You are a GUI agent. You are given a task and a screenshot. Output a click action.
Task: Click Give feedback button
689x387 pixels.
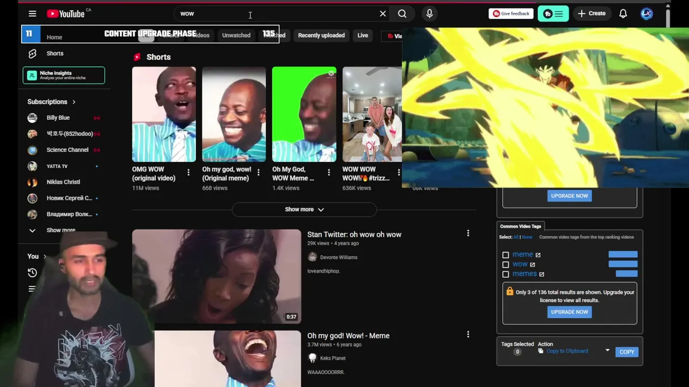511,13
